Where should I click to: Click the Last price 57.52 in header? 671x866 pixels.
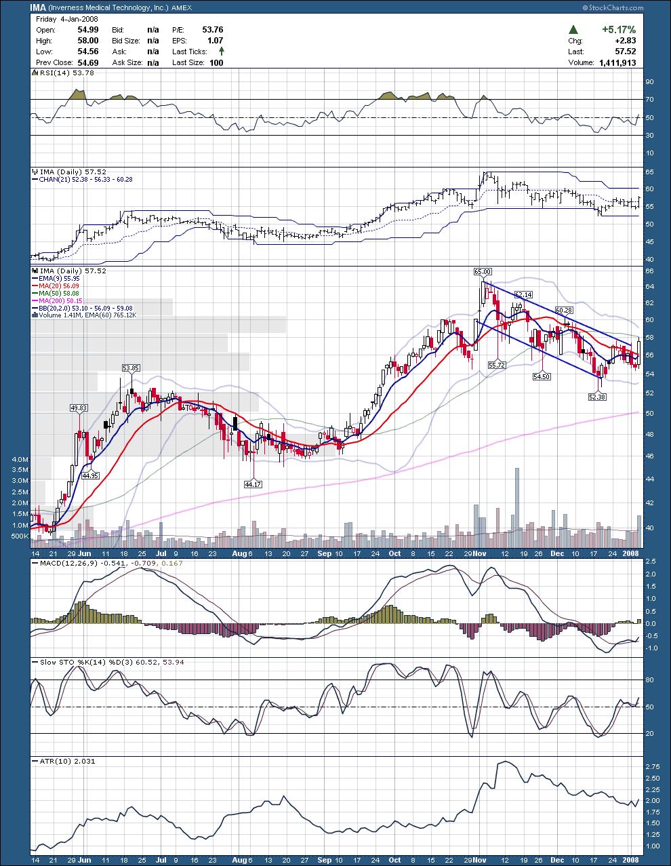coord(625,52)
